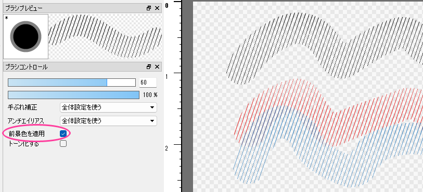423x192 pixels.
Task: Click the round brush tip thumbnail
Action: point(26,36)
